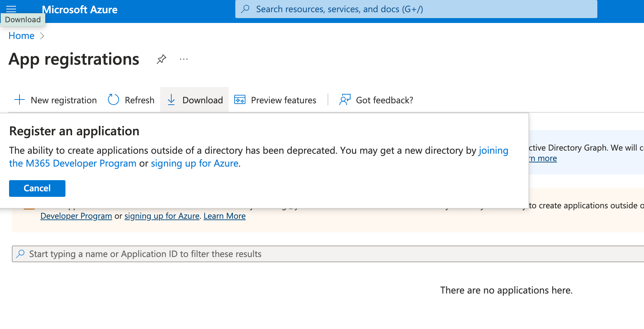Open the underlined Developer Program link in the warning banner
This screenshot has width=644, height=329.
point(76,216)
